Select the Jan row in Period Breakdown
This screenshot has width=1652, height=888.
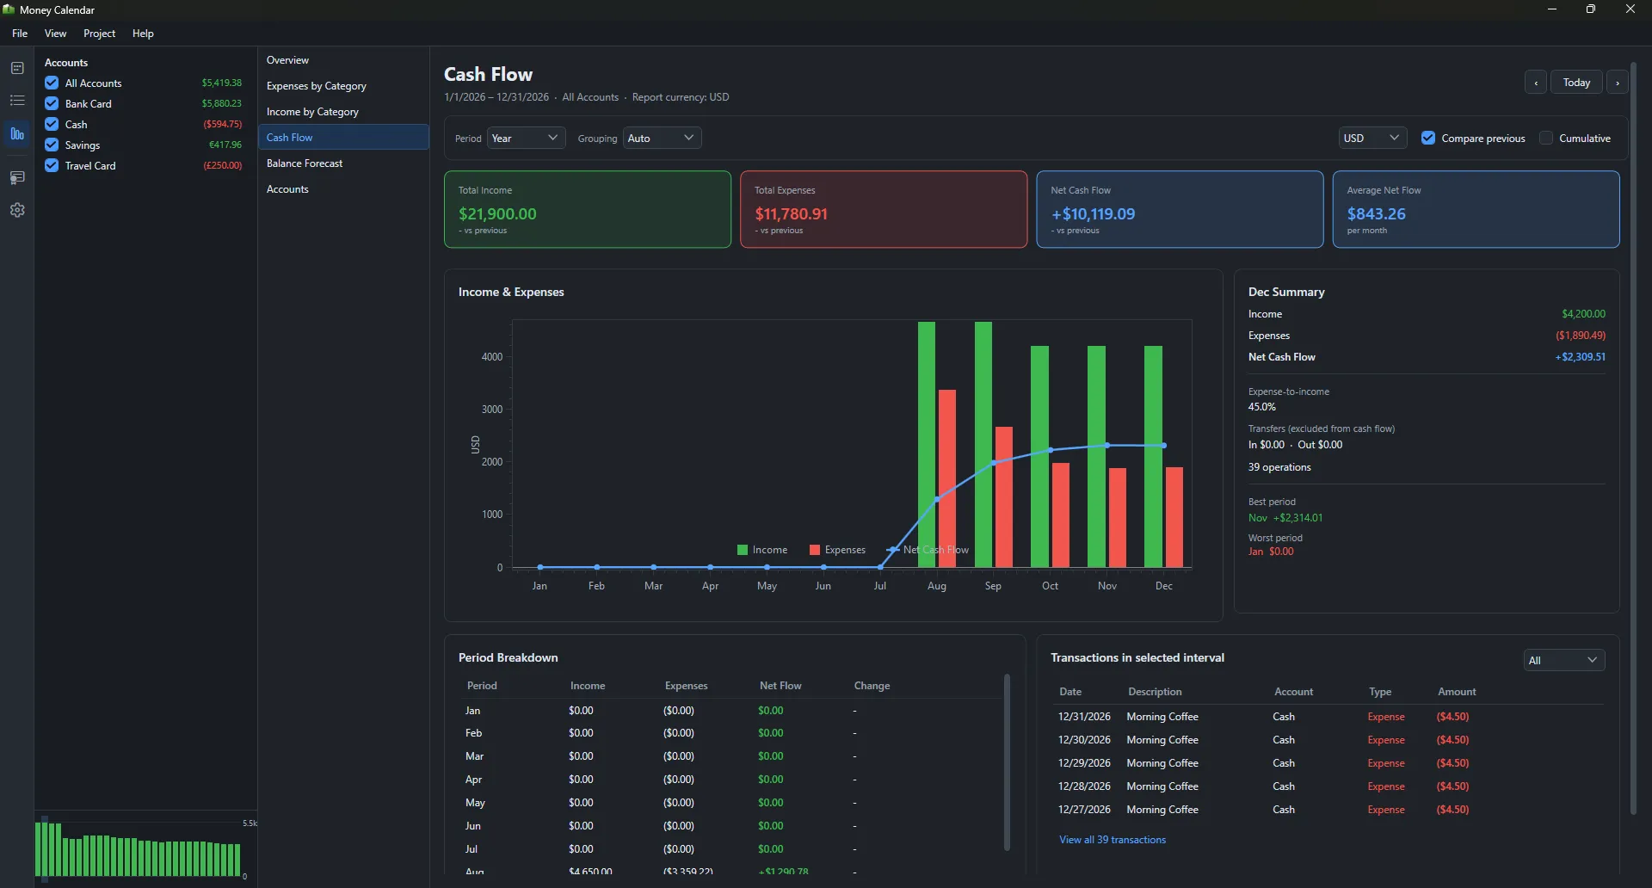tap(730, 711)
